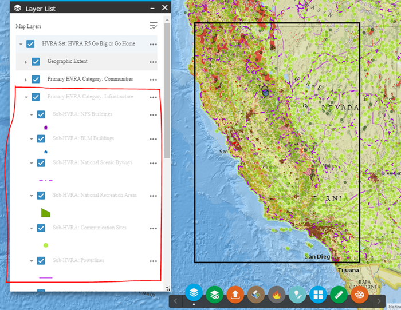
Task: Click the layer list vertical scrollbar thumb
Action: click(167, 91)
